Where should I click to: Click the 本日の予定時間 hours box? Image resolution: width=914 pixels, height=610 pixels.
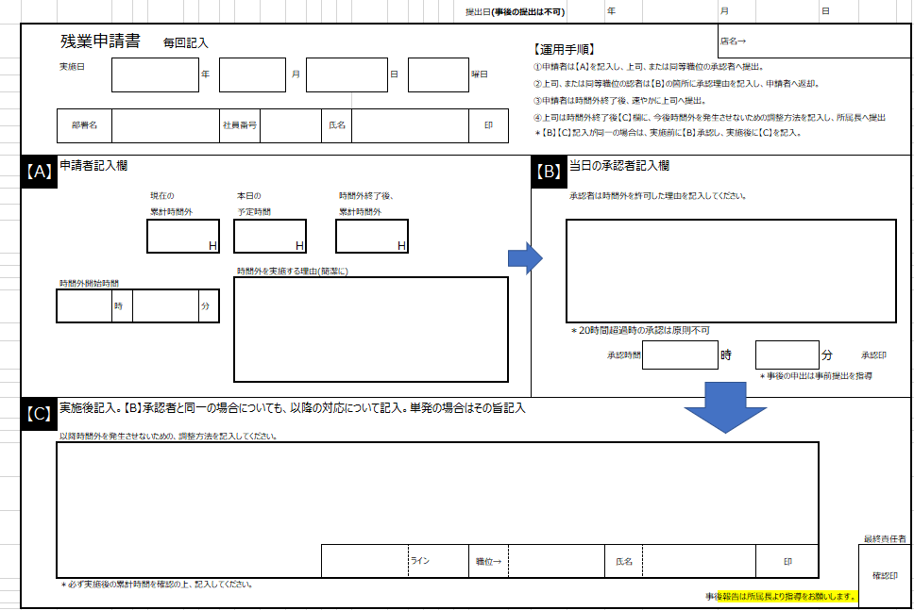[x=270, y=236]
